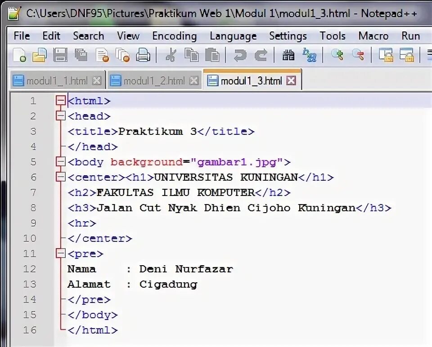The width and height of the screenshot is (432, 347).
Task: Click the </center> closing tag
Action: (x=100, y=239)
